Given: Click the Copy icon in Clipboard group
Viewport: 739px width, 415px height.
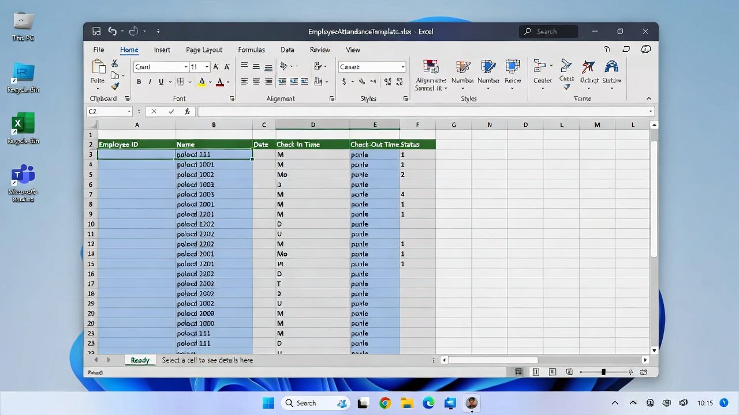Looking at the screenshot, I should (115, 75).
